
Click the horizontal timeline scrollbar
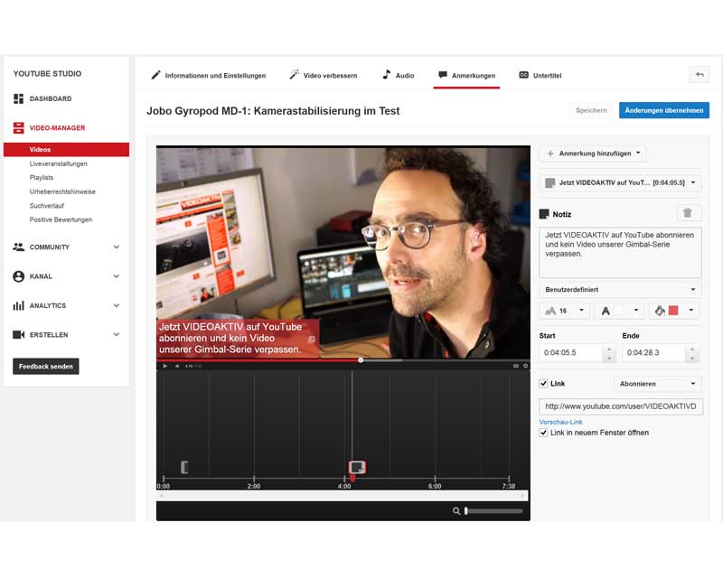click(x=343, y=496)
